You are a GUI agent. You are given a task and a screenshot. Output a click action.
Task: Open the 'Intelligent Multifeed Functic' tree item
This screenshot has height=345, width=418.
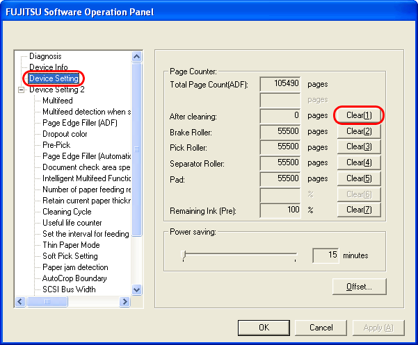coord(86,178)
